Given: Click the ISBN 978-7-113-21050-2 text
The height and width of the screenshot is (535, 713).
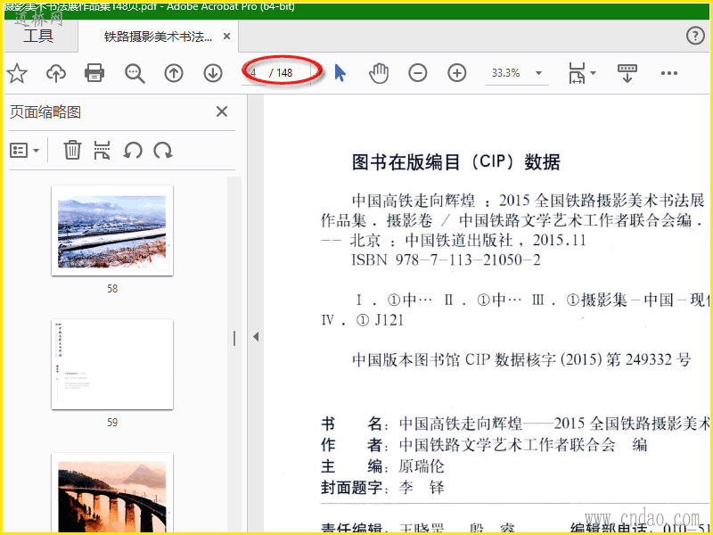Looking at the screenshot, I should click(x=446, y=260).
